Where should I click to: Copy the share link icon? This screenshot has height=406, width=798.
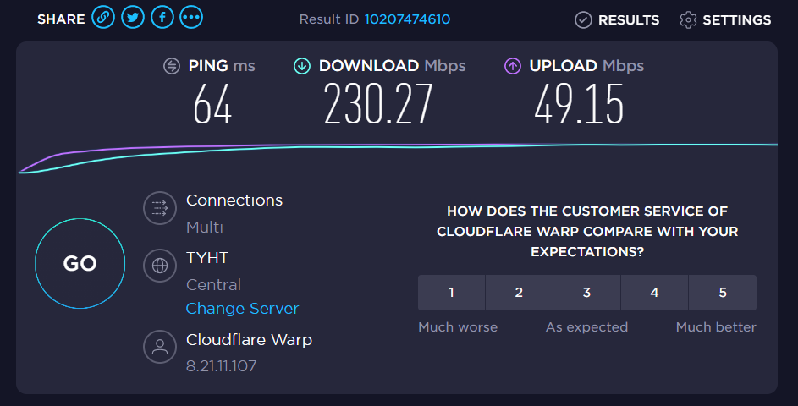(103, 17)
